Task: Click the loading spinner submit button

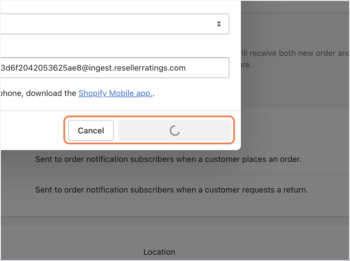Action: (175, 131)
